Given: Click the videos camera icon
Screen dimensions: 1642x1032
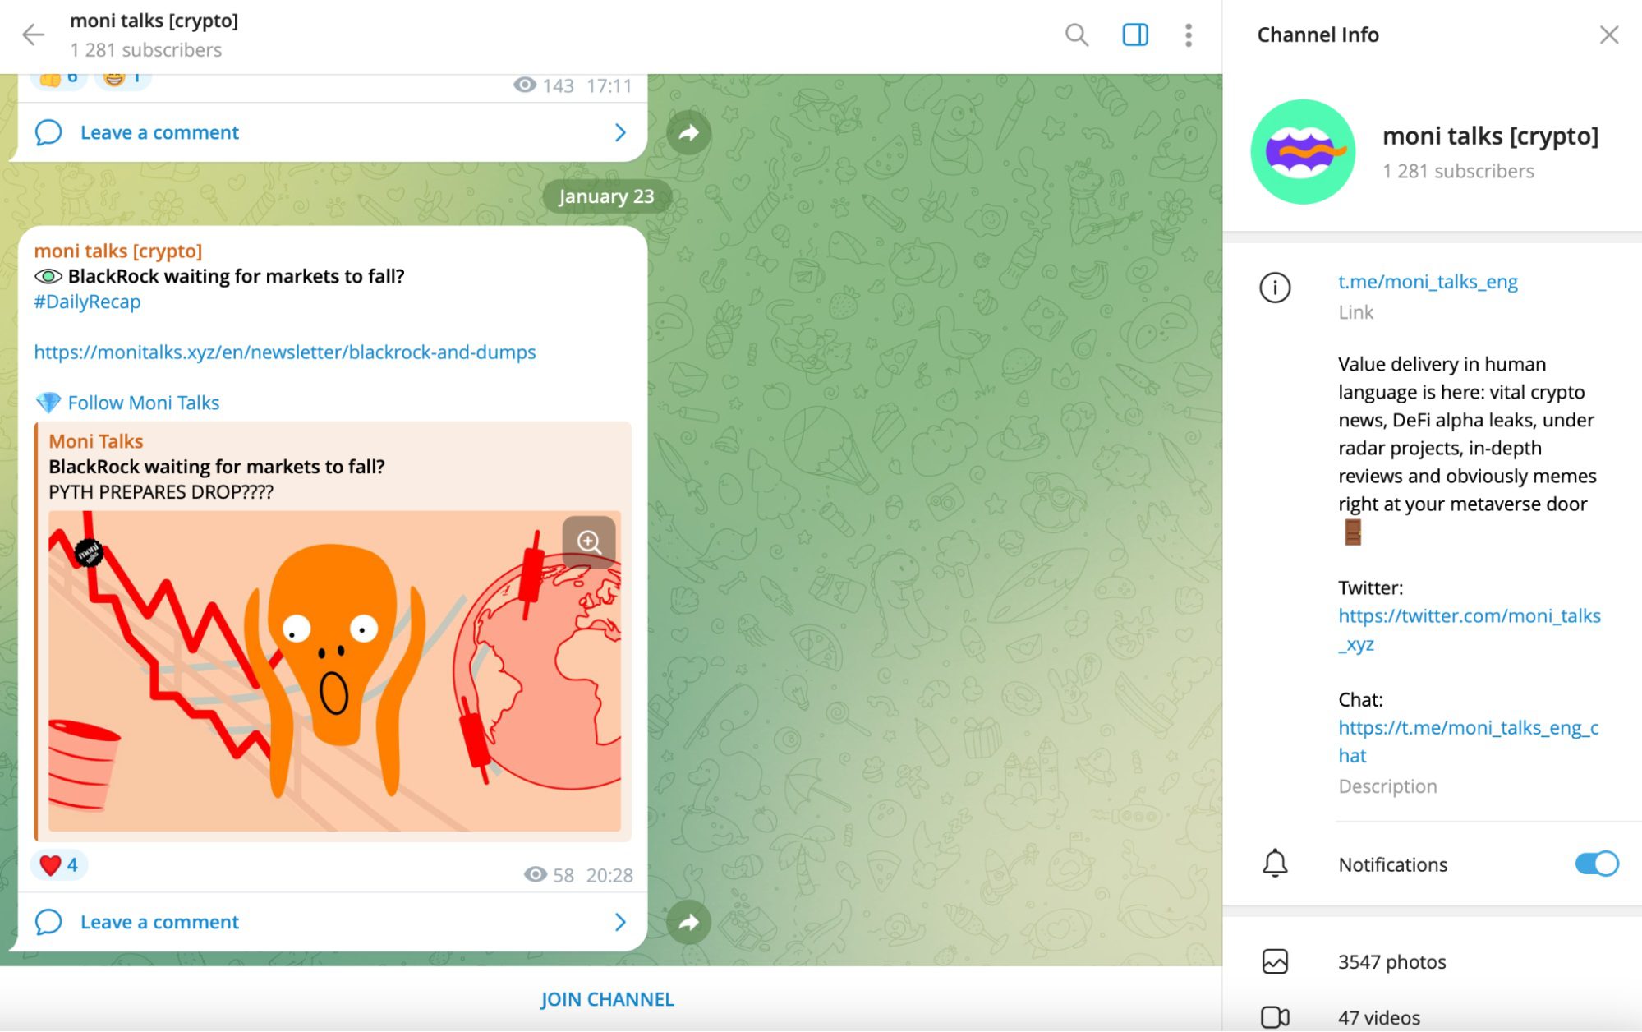Looking at the screenshot, I should coord(1275,1017).
